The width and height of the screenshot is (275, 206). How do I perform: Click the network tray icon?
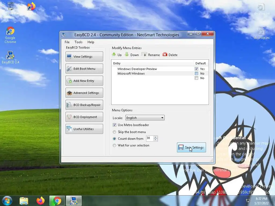tap(248, 201)
